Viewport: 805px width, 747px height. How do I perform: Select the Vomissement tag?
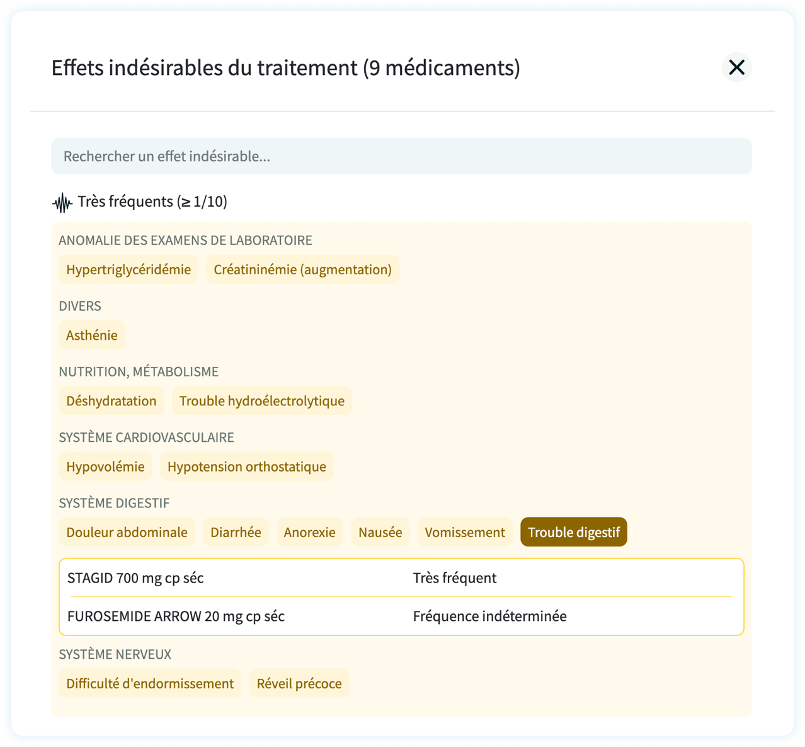(465, 532)
